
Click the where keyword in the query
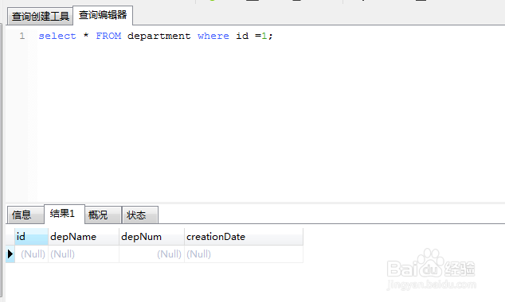pos(213,36)
